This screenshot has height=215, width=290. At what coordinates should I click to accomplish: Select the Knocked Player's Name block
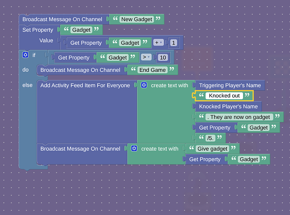[x=228, y=106]
